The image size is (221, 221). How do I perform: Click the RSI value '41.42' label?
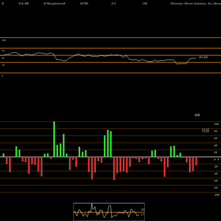pyautogui.click(x=203, y=57)
